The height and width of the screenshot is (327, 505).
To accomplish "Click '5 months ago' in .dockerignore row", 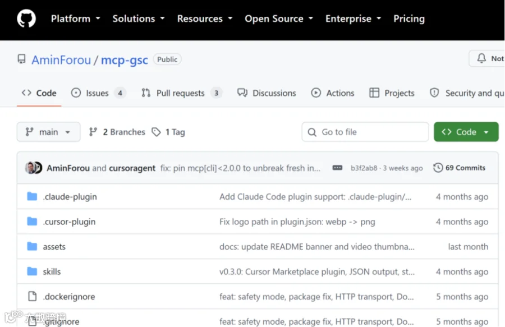I will (462, 297).
